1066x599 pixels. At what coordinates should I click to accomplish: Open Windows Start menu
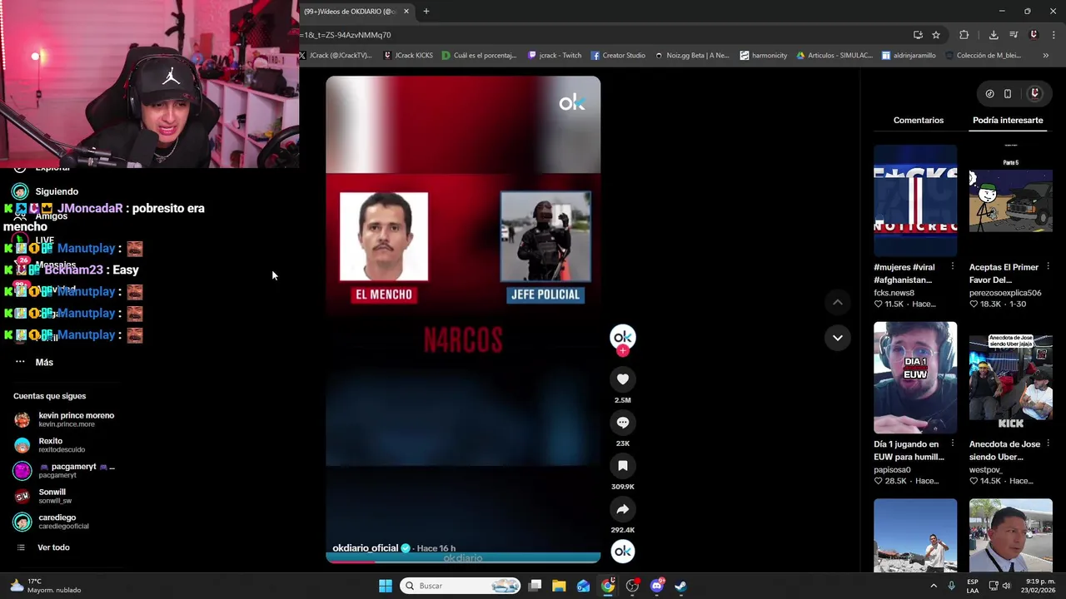point(386,586)
